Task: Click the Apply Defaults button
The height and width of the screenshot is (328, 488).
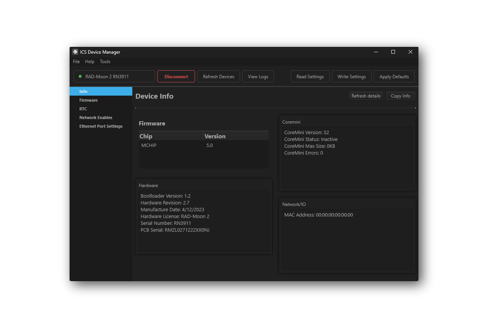Action: (x=394, y=76)
